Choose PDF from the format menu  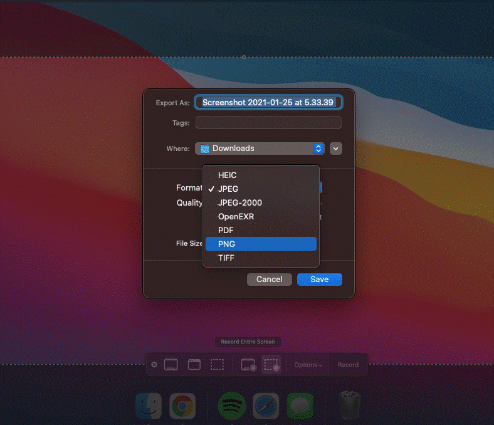coord(261,230)
